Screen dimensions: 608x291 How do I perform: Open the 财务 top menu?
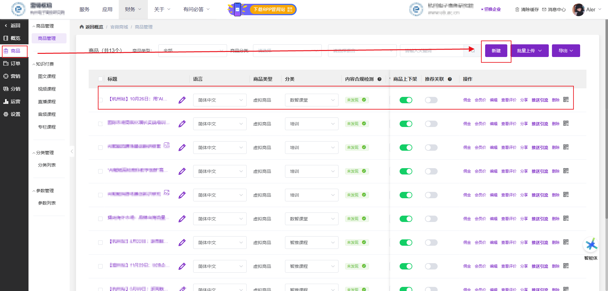[x=133, y=9]
